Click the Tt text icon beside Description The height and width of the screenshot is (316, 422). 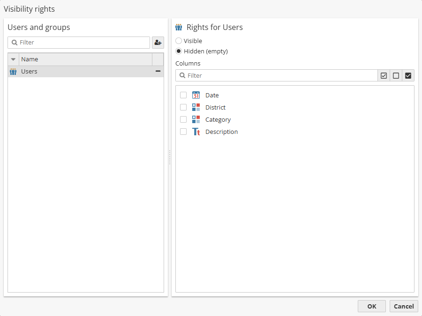(196, 131)
